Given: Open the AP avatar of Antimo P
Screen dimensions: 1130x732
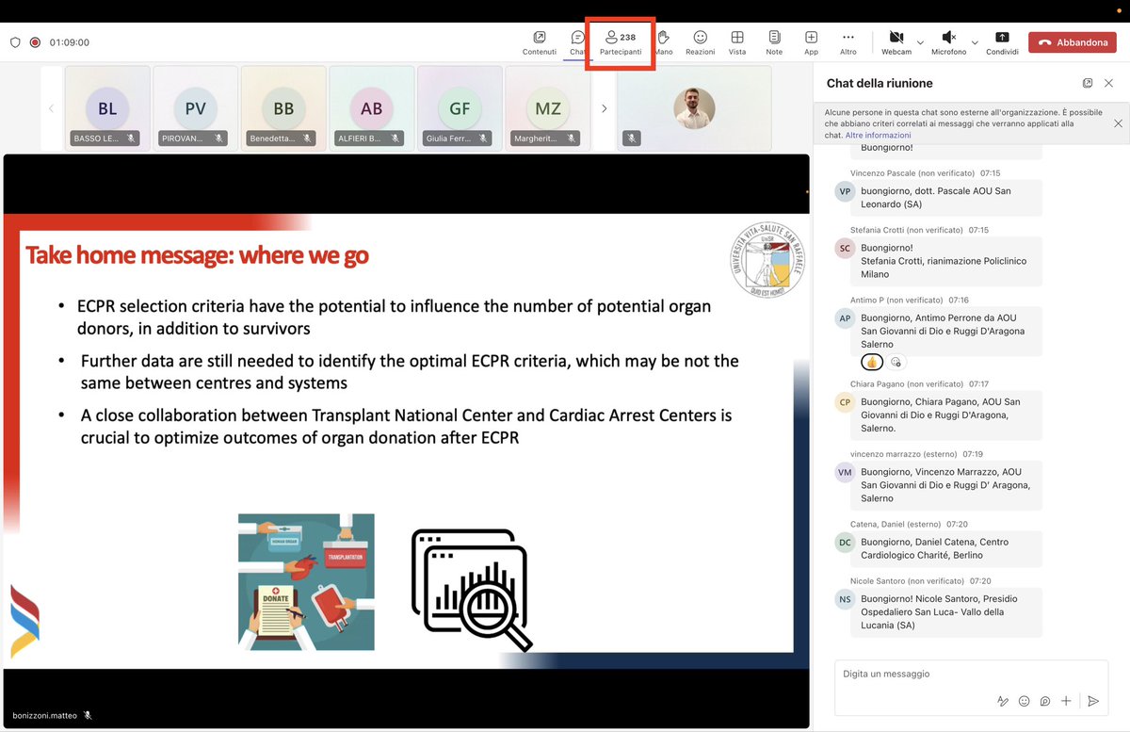Looking at the screenshot, I should [x=845, y=318].
